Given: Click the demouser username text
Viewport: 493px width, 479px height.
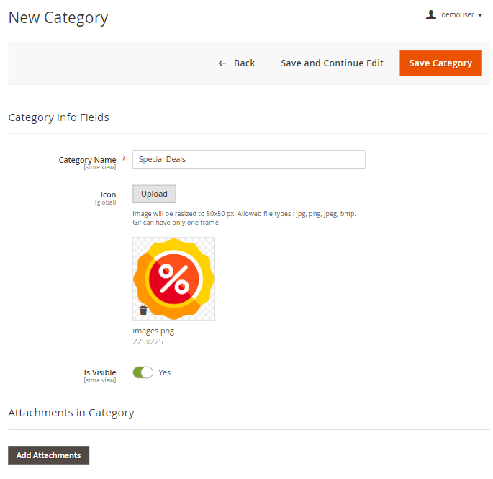Looking at the screenshot, I should click(457, 15).
